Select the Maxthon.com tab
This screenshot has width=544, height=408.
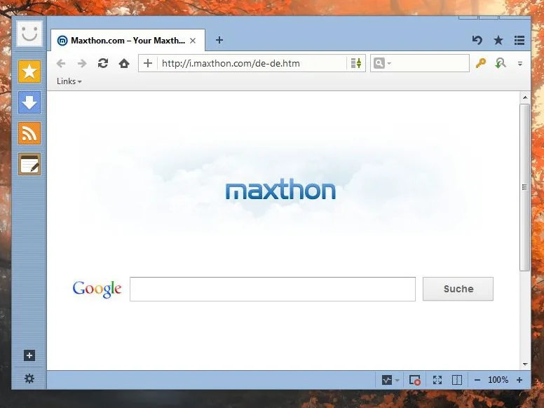128,40
